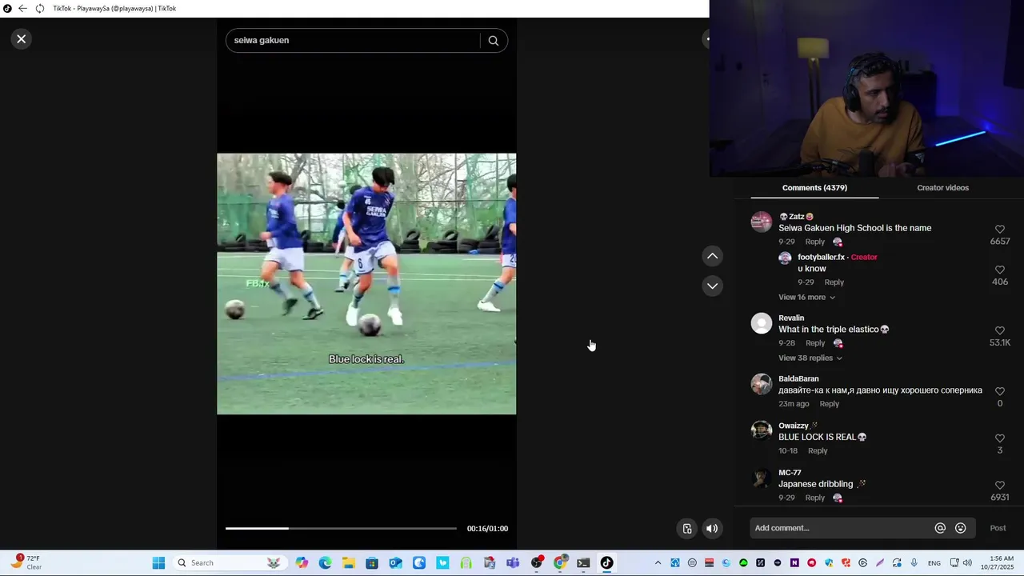Open footyballer.fx creator profile name
Image resolution: width=1024 pixels, height=576 pixels.
click(821, 258)
